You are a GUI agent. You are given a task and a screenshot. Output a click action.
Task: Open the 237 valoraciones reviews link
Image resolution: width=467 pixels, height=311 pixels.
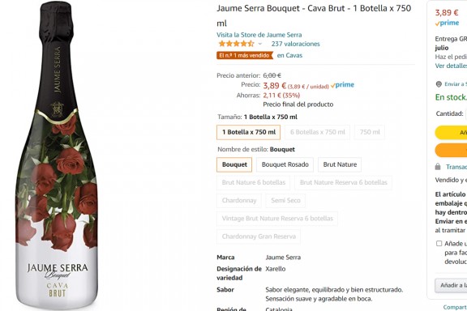(x=295, y=44)
